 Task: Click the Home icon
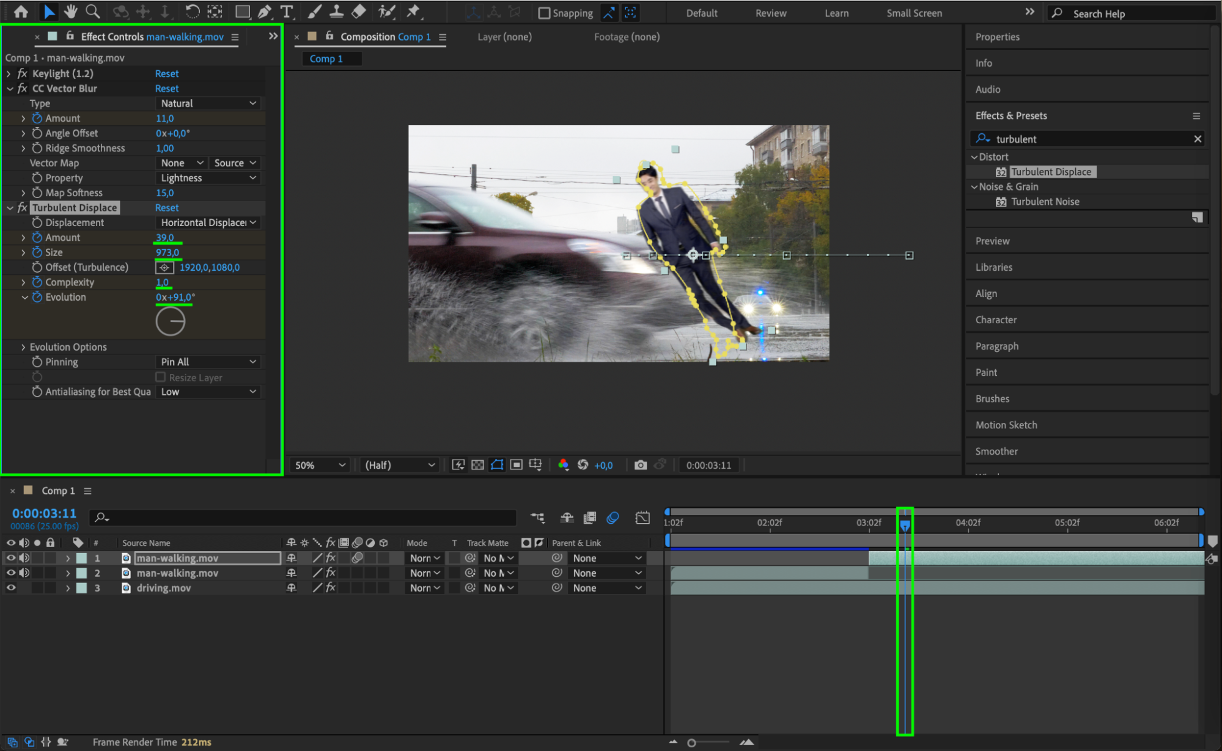coord(21,11)
